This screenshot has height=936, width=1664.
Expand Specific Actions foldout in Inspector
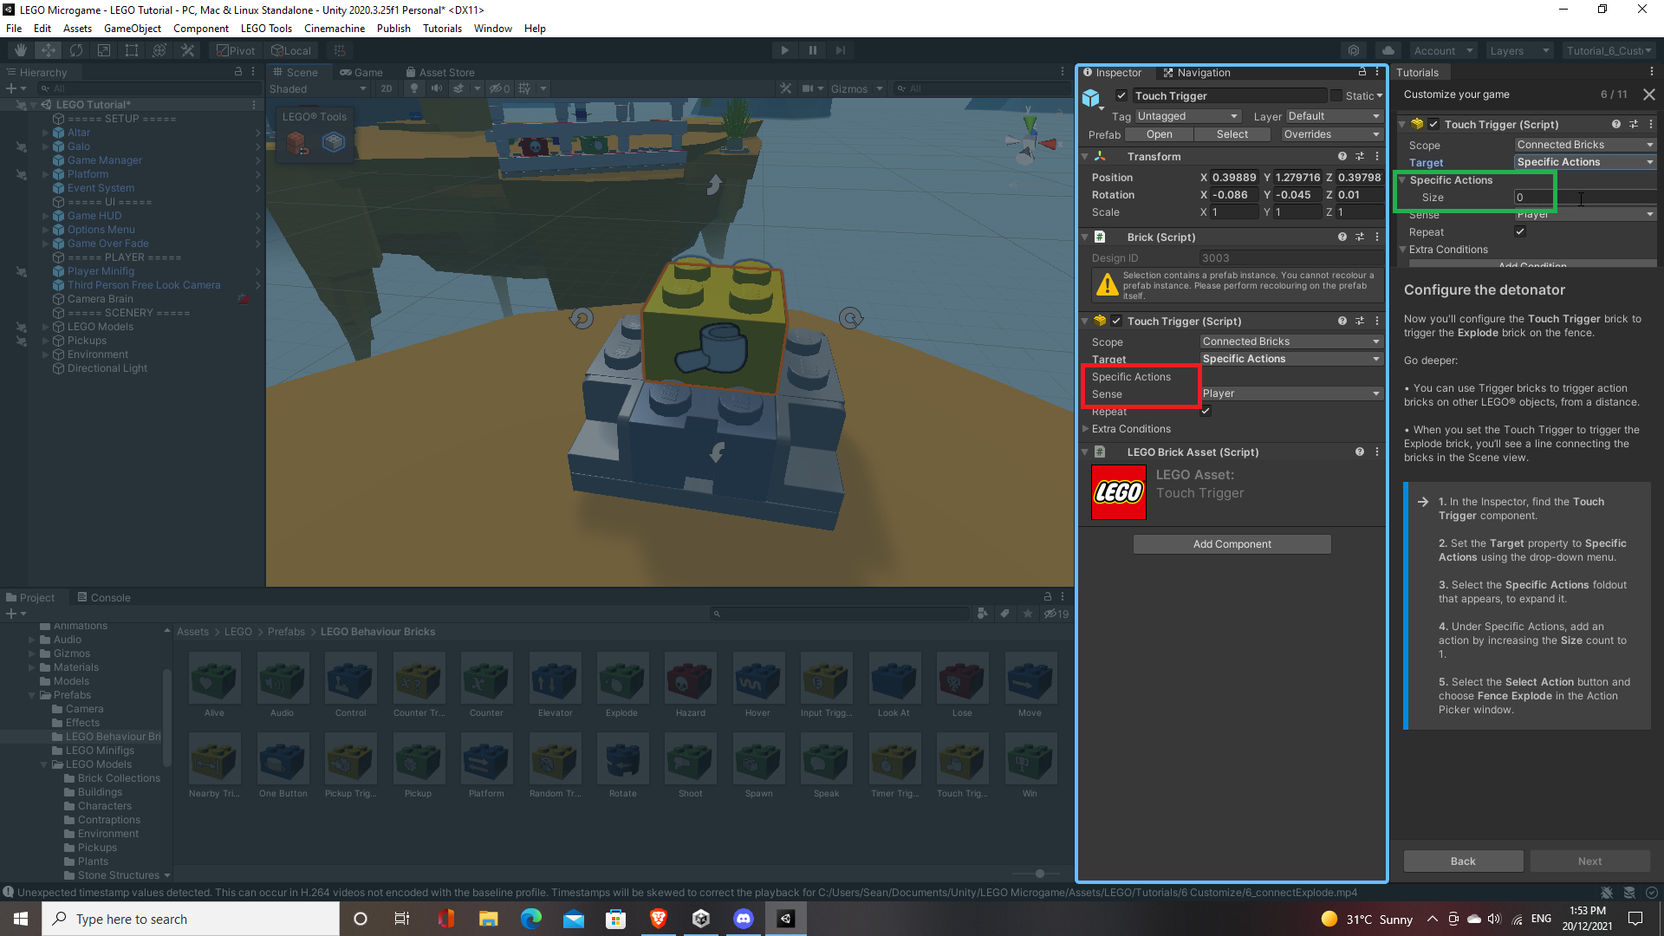click(x=1131, y=377)
